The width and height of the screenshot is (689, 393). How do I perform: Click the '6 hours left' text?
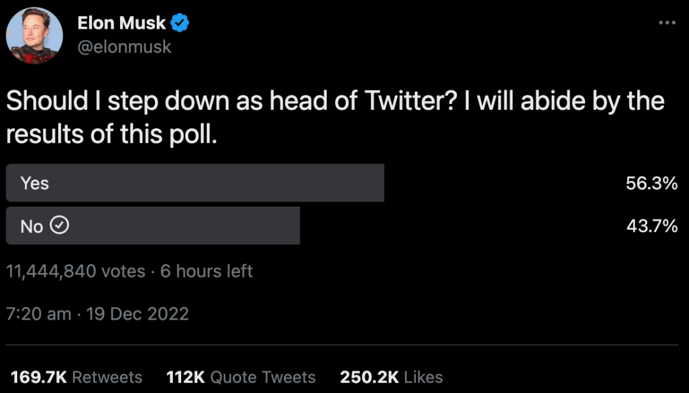click(207, 271)
